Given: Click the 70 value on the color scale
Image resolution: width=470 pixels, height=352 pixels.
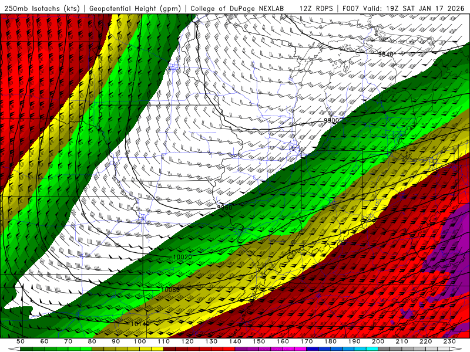Looking at the screenshot, I should point(68,341).
